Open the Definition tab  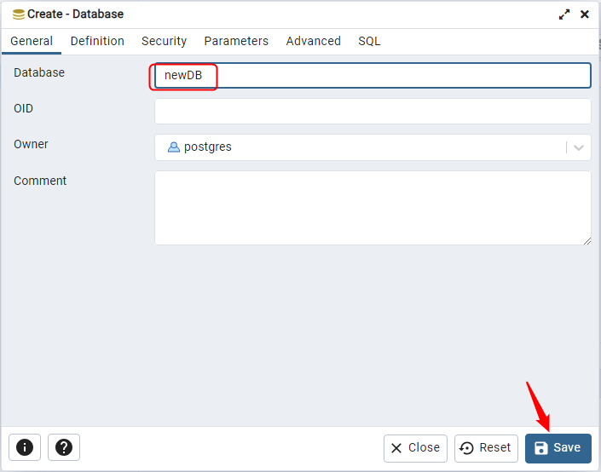(97, 41)
